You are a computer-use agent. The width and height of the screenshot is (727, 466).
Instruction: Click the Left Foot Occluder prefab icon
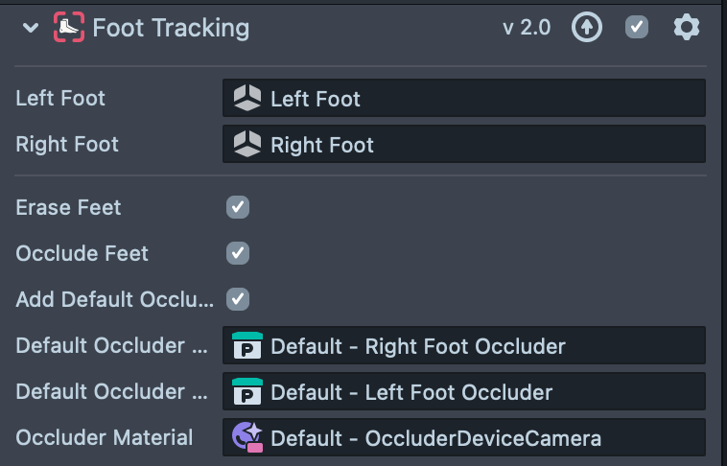click(247, 391)
